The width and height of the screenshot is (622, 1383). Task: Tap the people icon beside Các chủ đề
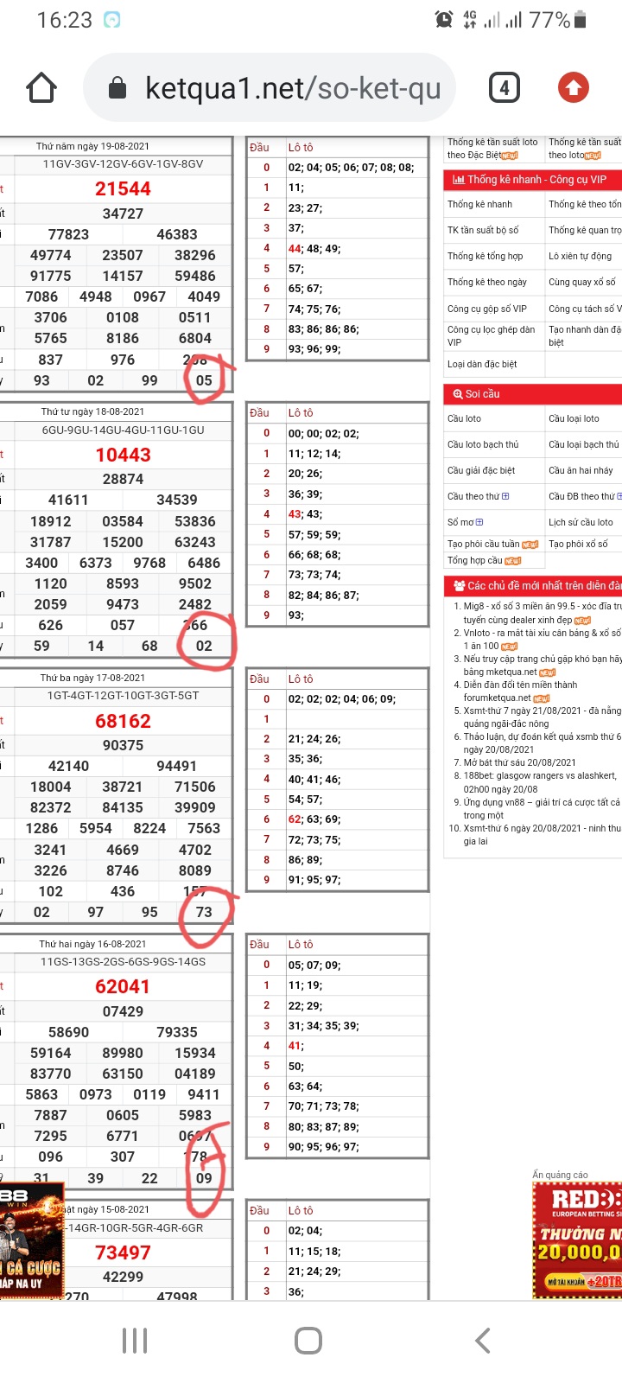[459, 586]
